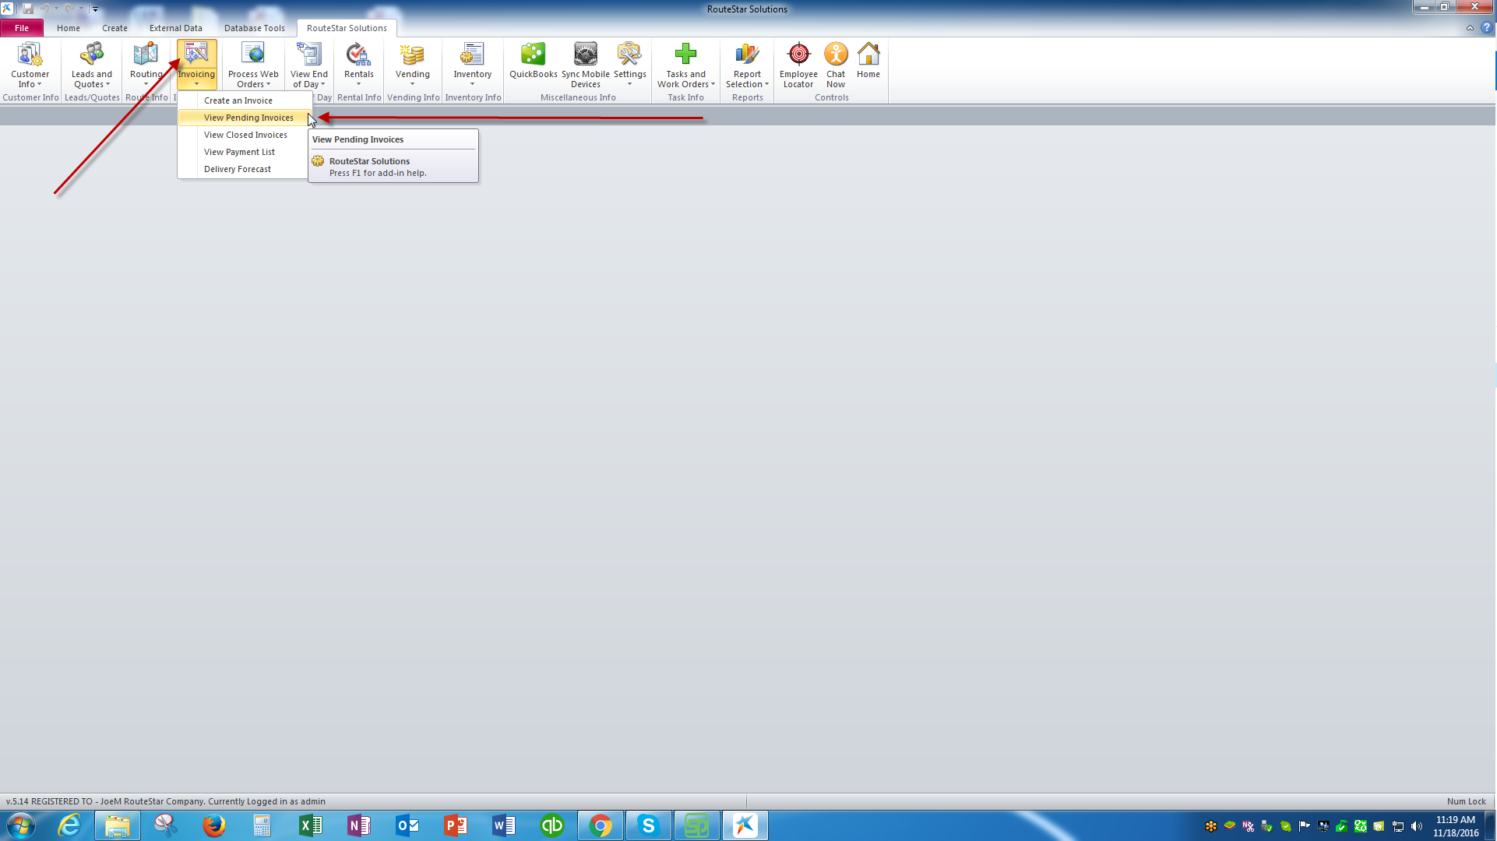Image resolution: width=1497 pixels, height=841 pixels.
Task: Open Customize Quick Access Toolbar dropdown
Action: point(95,9)
